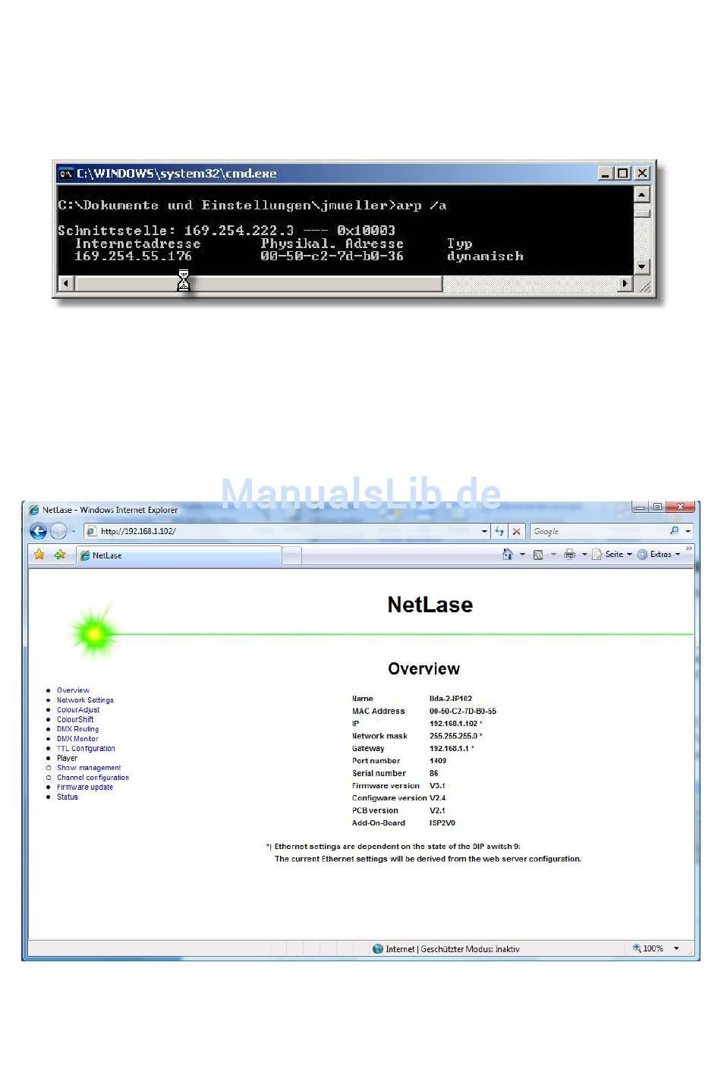Click the Configware version value V2.4
This screenshot has height=1069, width=721.
point(437,798)
